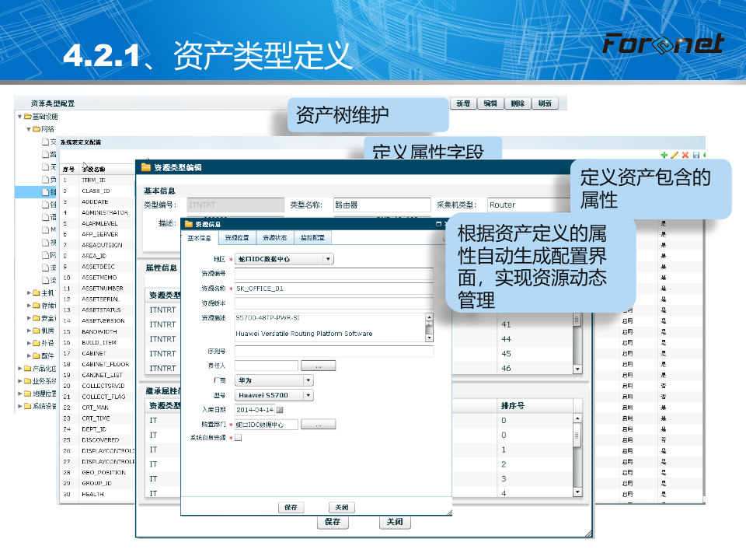Open the 型号 dropdown showing Huawei S5700
The image size is (746, 560).
(x=309, y=395)
